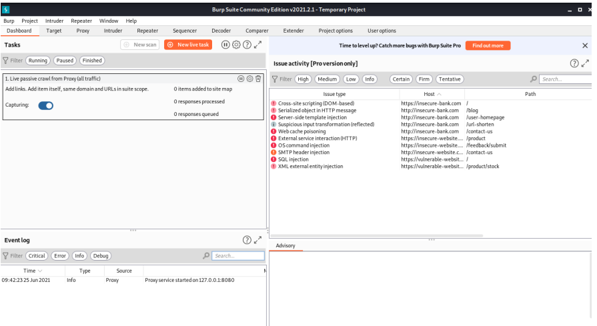The image size is (597, 326).
Task: Sort event log by Time column
Action: pyautogui.click(x=33, y=271)
